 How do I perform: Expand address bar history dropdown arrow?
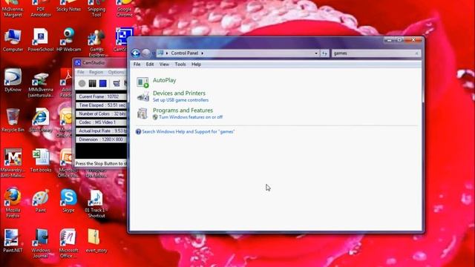click(316, 53)
